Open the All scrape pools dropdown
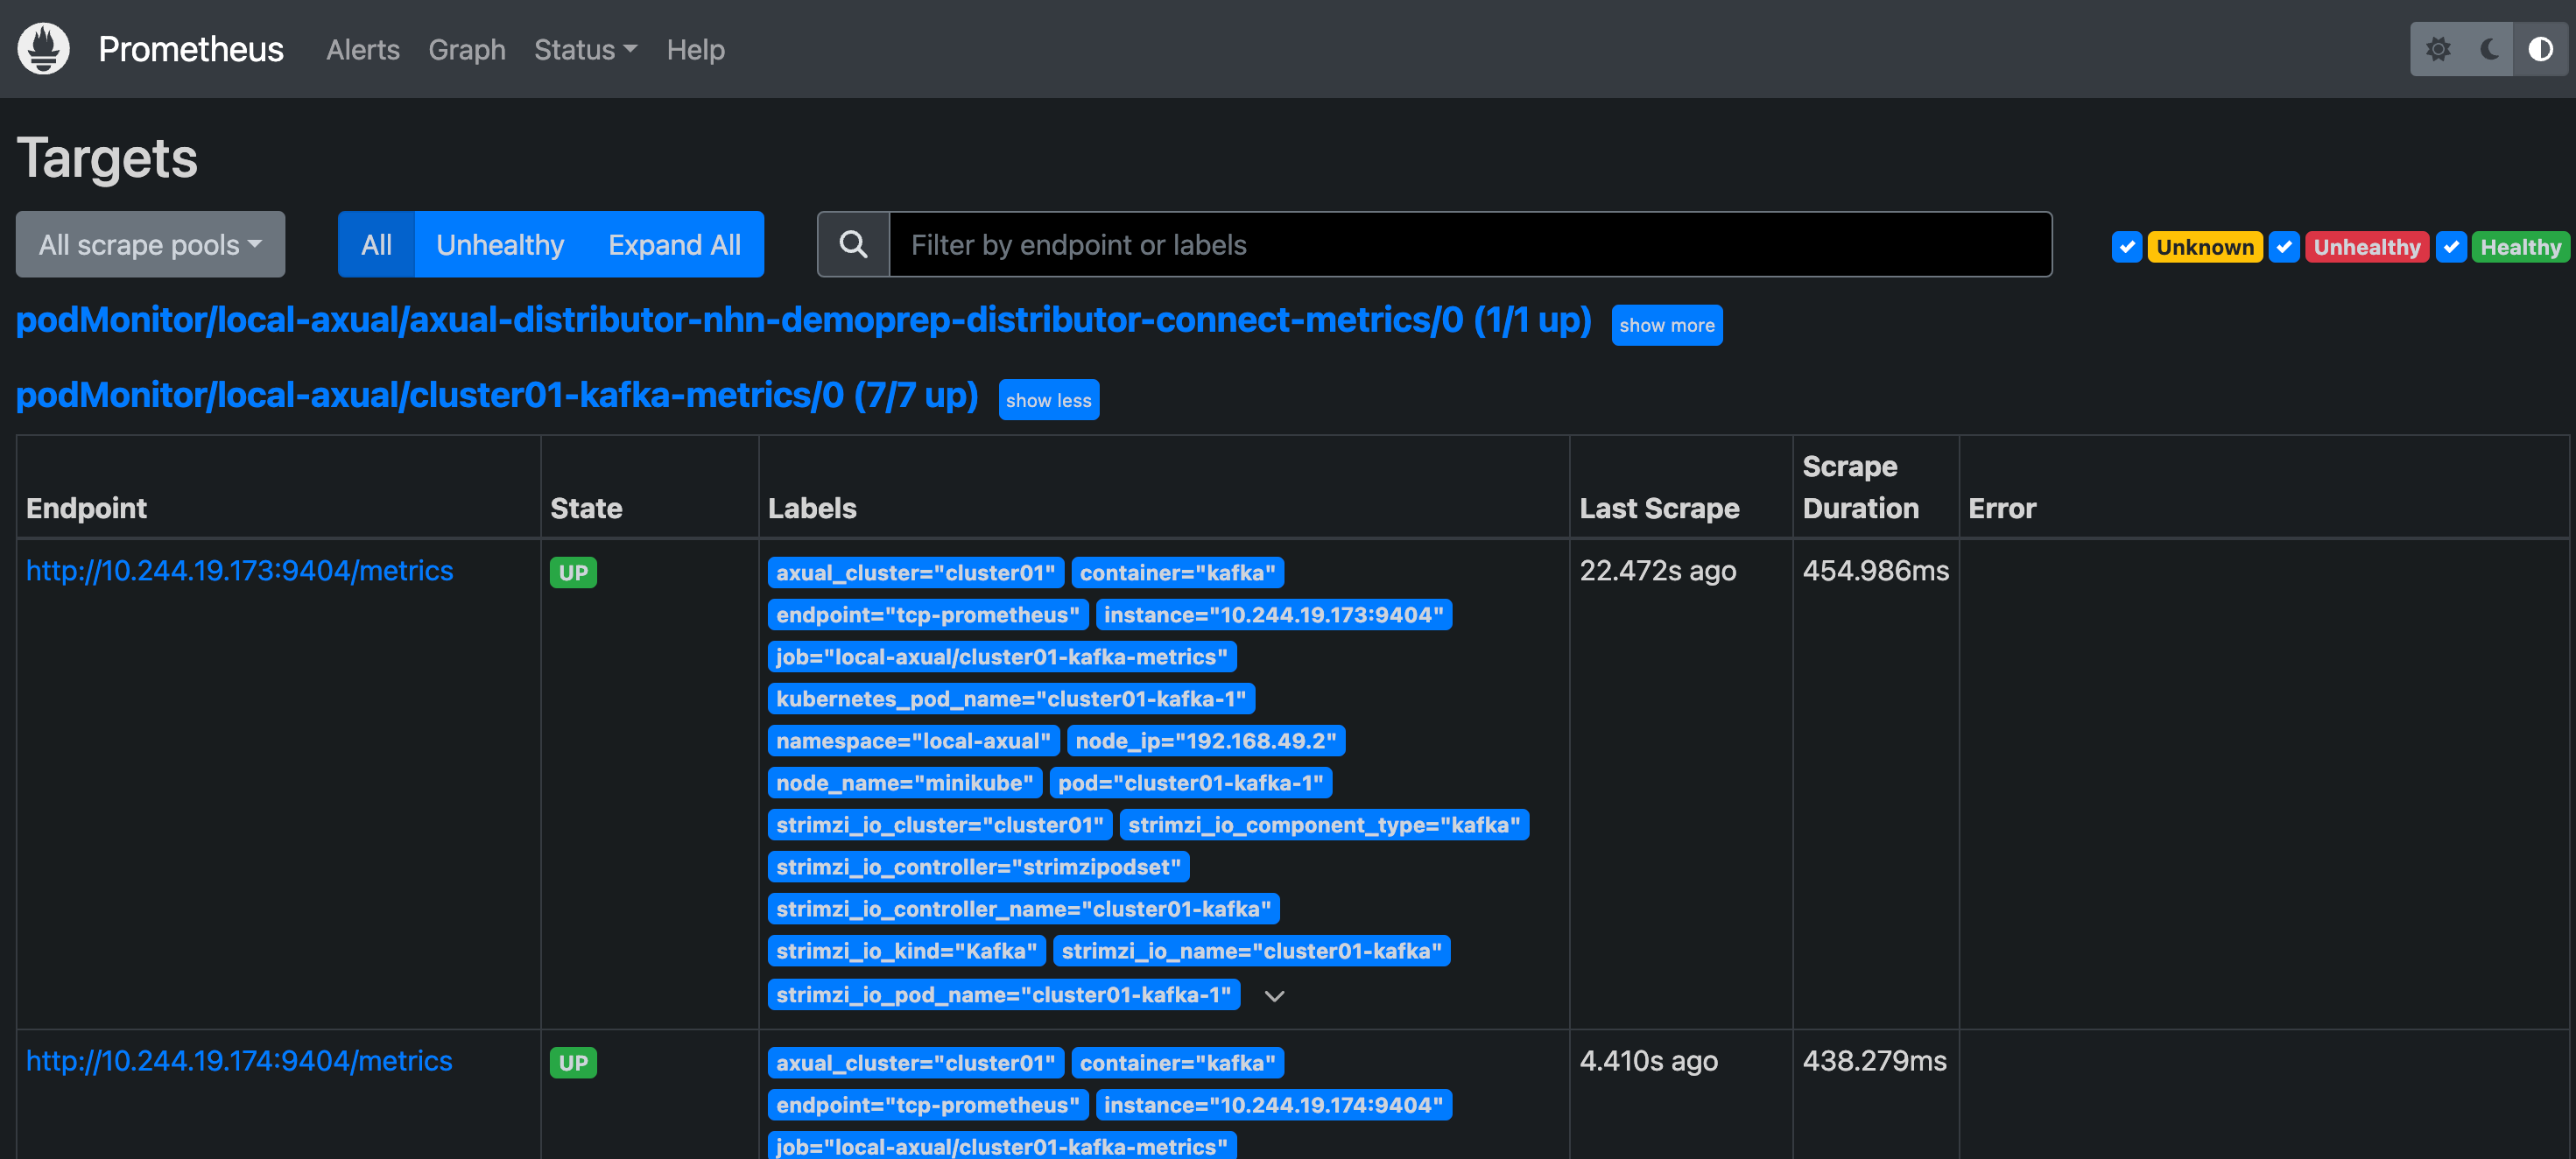This screenshot has height=1159, width=2576. click(150, 244)
